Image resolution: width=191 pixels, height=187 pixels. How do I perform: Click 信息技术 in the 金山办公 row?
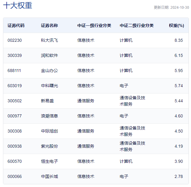point(86,71)
